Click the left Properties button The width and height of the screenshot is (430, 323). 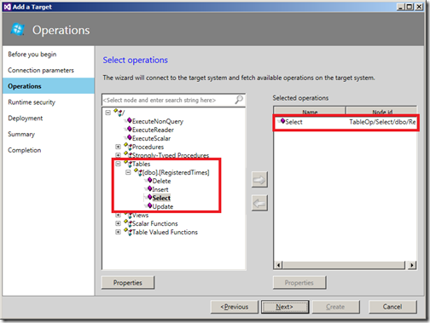(x=128, y=283)
